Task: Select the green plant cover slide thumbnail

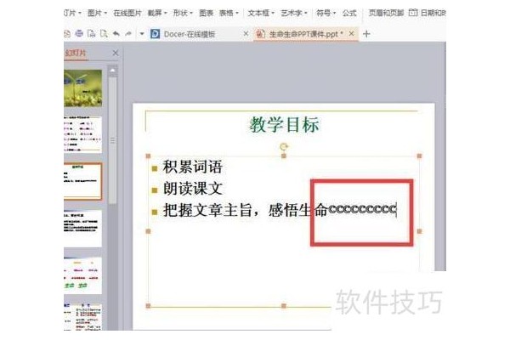Action: pyautogui.click(x=83, y=88)
